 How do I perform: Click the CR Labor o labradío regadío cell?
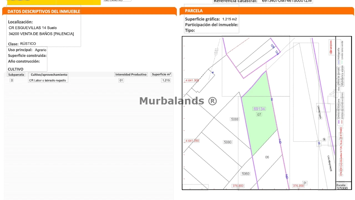(x=48, y=80)
